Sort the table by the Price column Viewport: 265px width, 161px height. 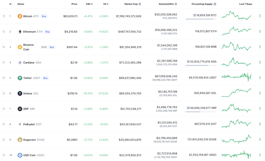(x=74, y=4)
